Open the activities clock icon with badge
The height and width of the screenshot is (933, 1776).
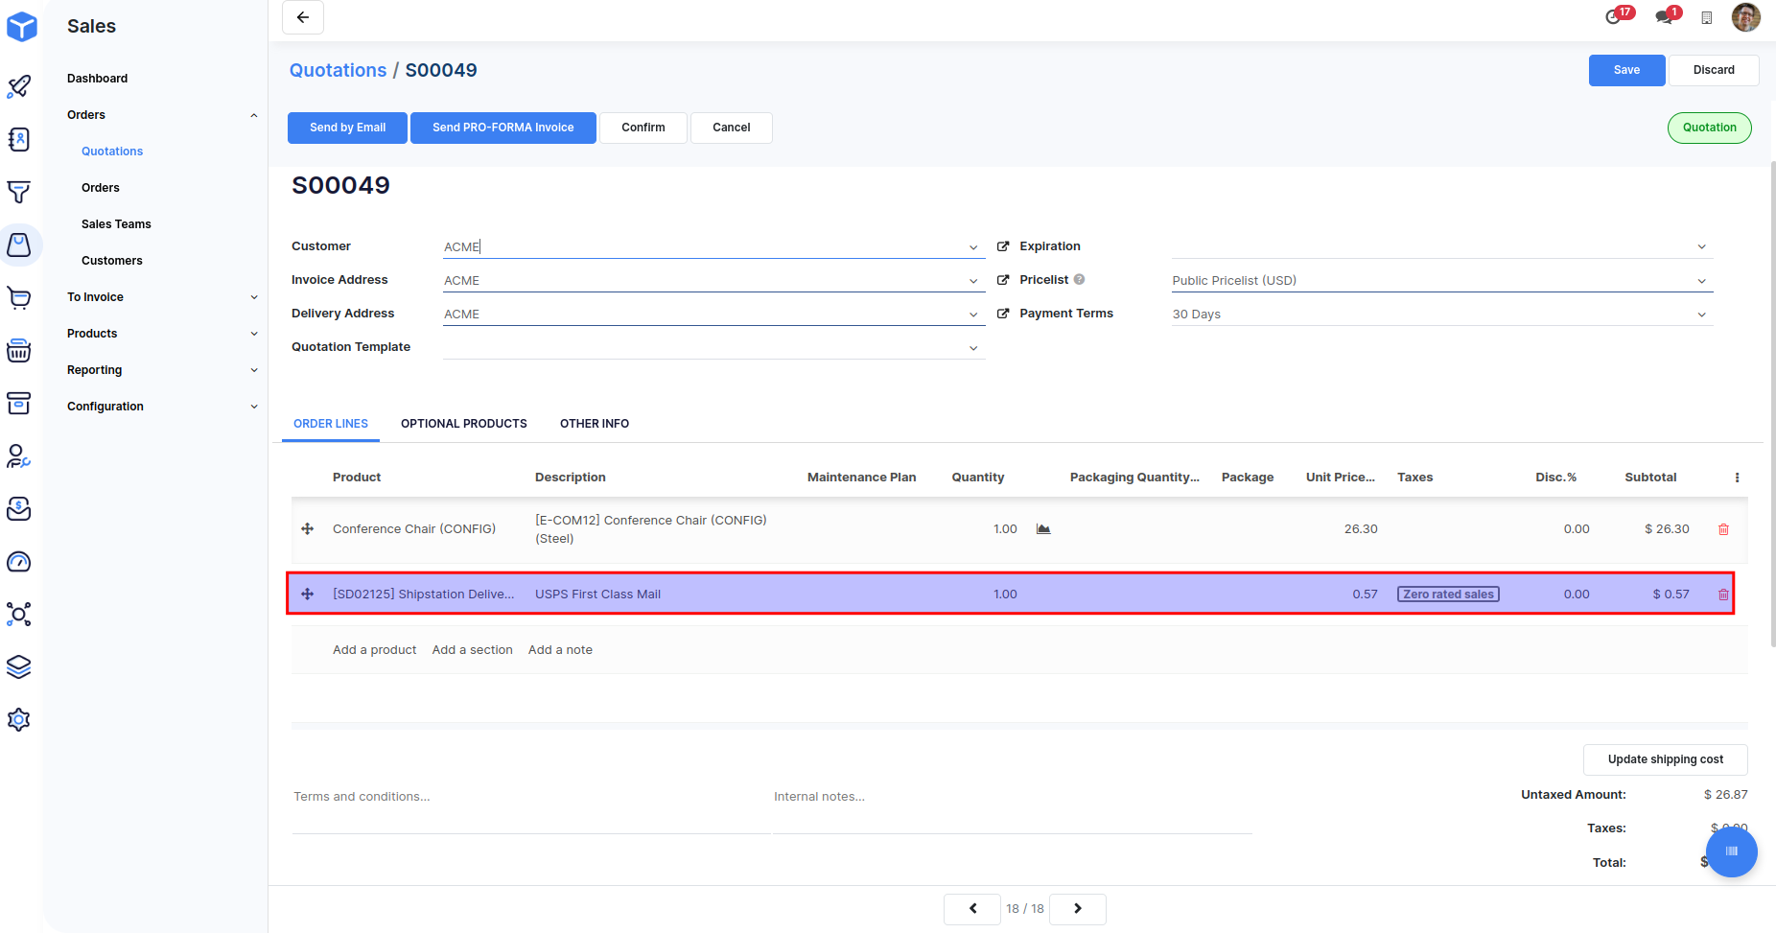click(x=1614, y=17)
